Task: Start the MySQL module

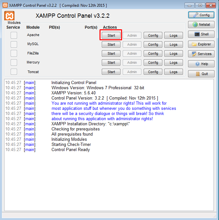Action: (111, 44)
